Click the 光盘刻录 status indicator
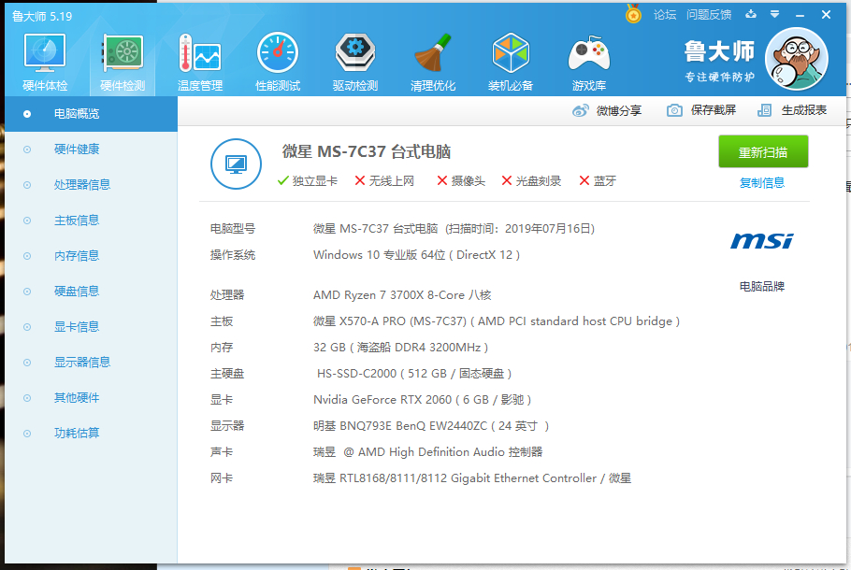 [x=531, y=181]
